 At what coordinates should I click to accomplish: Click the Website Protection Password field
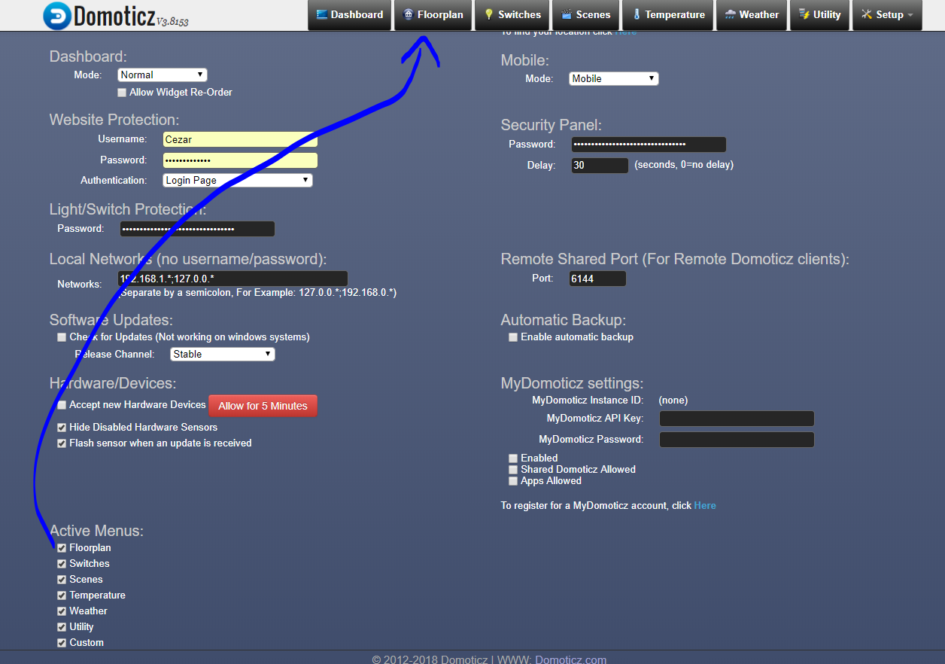click(x=240, y=160)
